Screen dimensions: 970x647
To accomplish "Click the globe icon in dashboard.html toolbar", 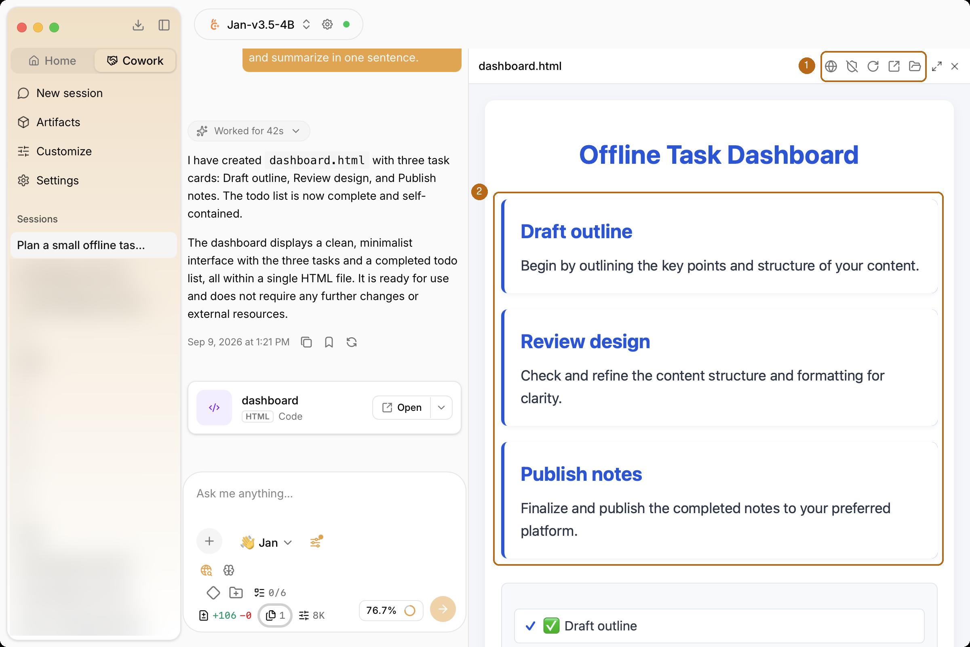I will [831, 66].
